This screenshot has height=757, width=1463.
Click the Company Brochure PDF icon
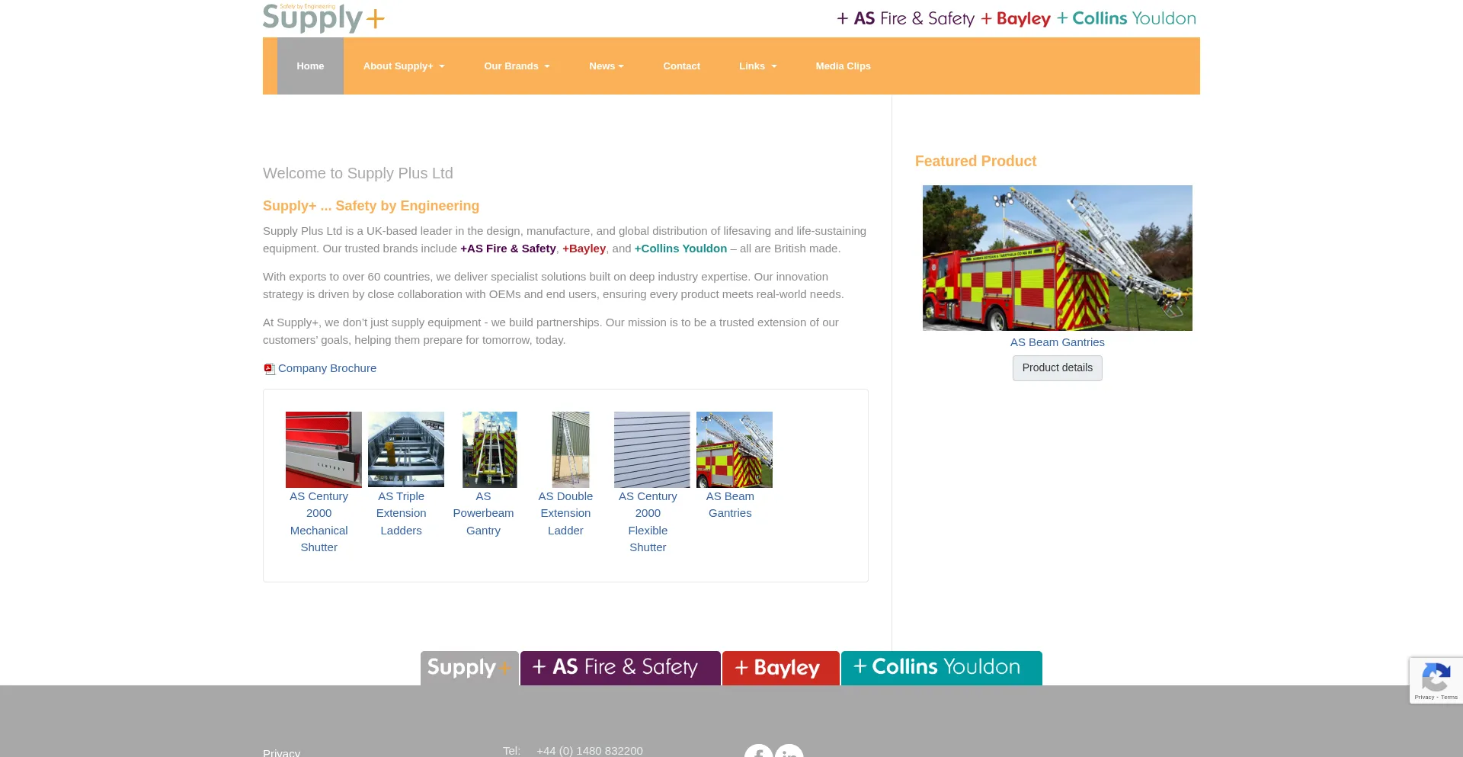click(x=269, y=369)
